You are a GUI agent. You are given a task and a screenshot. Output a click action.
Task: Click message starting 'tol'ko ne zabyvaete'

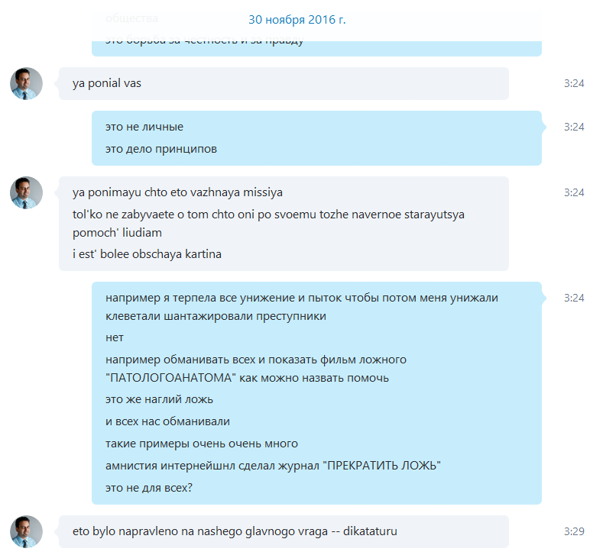pyautogui.click(x=269, y=224)
